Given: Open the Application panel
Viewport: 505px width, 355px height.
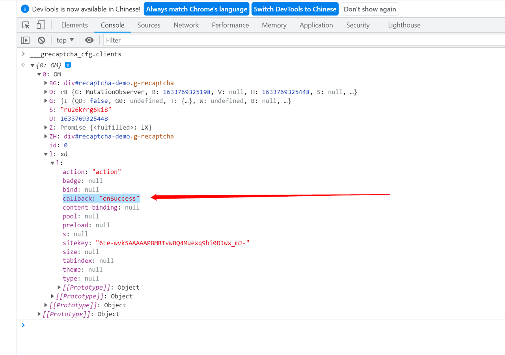Looking at the screenshot, I should [x=316, y=25].
